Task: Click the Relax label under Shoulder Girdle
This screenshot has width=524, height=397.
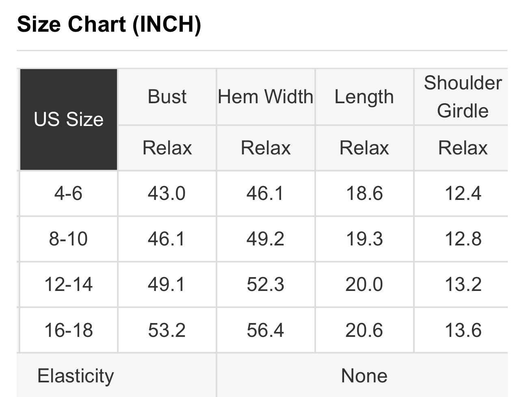Action: (x=463, y=148)
